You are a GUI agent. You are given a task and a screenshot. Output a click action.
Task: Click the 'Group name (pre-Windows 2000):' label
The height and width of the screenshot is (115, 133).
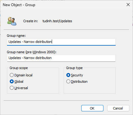(x=32, y=52)
